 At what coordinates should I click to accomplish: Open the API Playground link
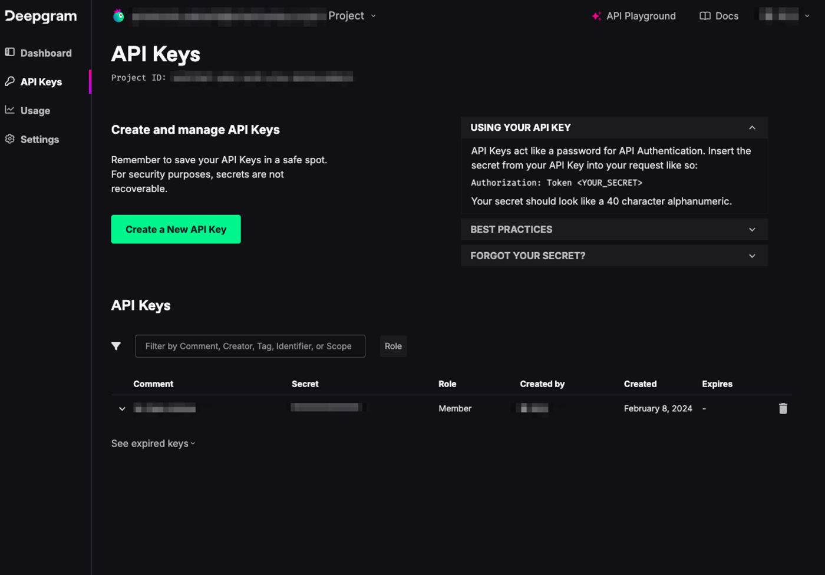(633, 16)
